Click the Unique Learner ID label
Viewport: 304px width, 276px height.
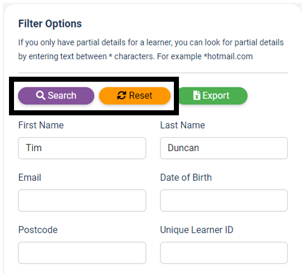pyautogui.click(x=197, y=230)
